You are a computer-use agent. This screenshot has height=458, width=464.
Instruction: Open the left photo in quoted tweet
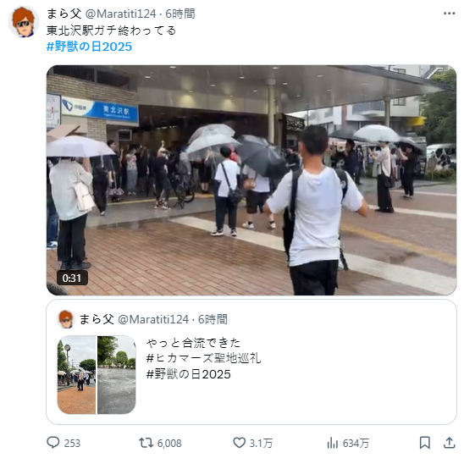coord(77,374)
